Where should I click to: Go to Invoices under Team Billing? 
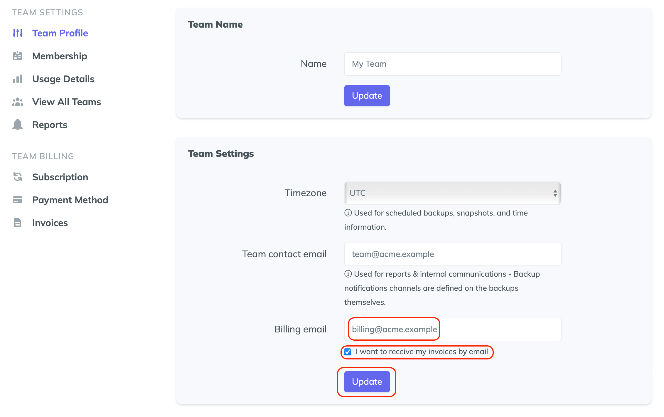click(x=50, y=223)
